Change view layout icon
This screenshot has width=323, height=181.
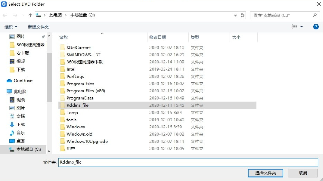[294, 26]
